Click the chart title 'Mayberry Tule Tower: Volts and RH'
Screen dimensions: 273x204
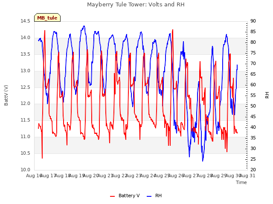pyautogui.click(x=136, y=5)
